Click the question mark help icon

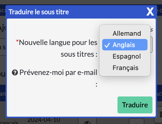coord(15,72)
